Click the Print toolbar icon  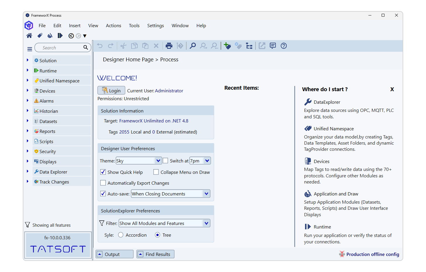pos(169,46)
